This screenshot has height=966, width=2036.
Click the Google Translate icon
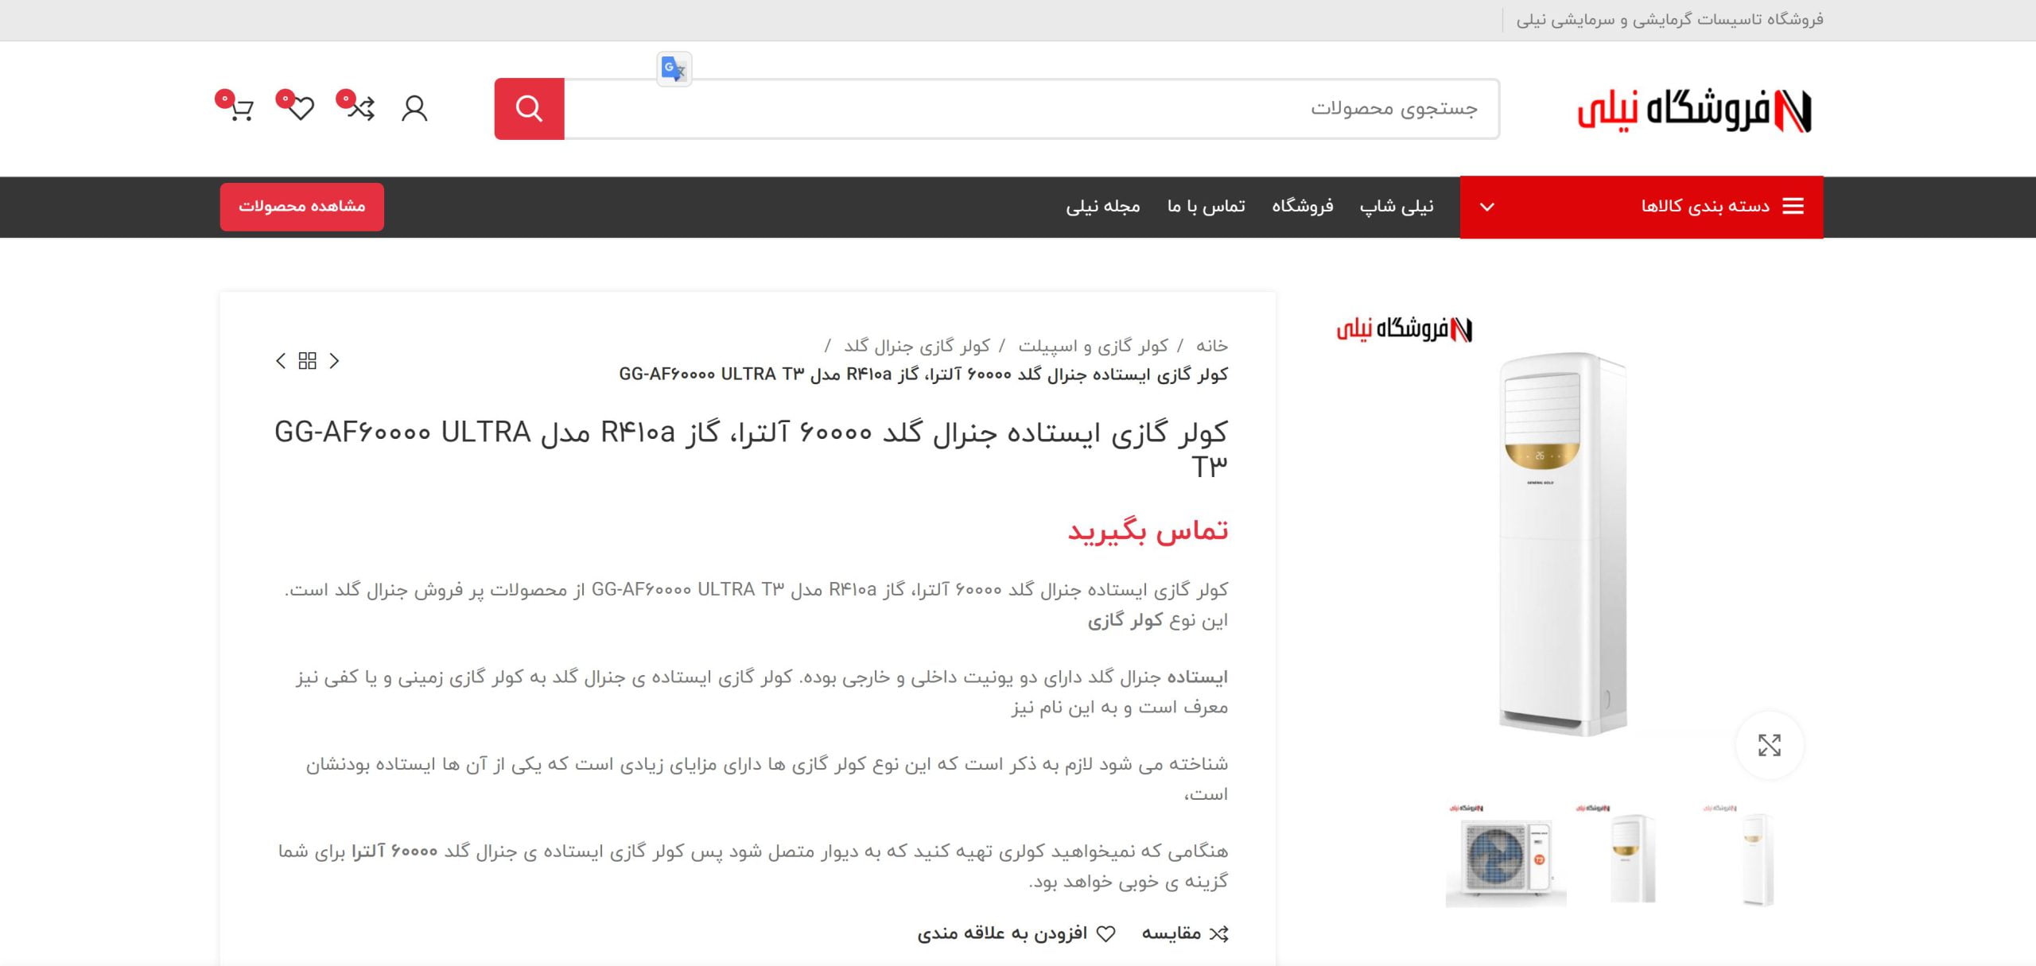(x=674, y=69)
